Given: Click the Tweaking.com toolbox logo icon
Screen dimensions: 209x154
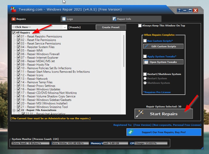Looking at the screenshot, I should click(x=13, y=10).
